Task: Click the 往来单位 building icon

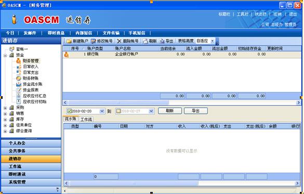Action: (x=11, y=125)
